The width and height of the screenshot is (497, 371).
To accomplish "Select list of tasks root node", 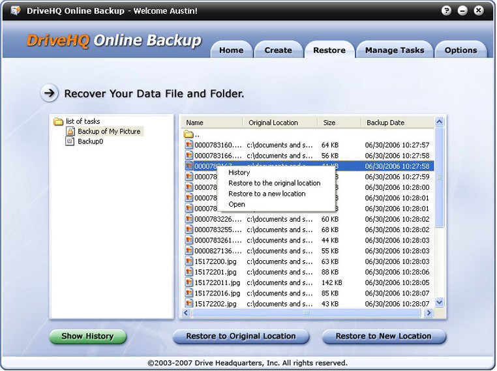I will pos(83,121).
